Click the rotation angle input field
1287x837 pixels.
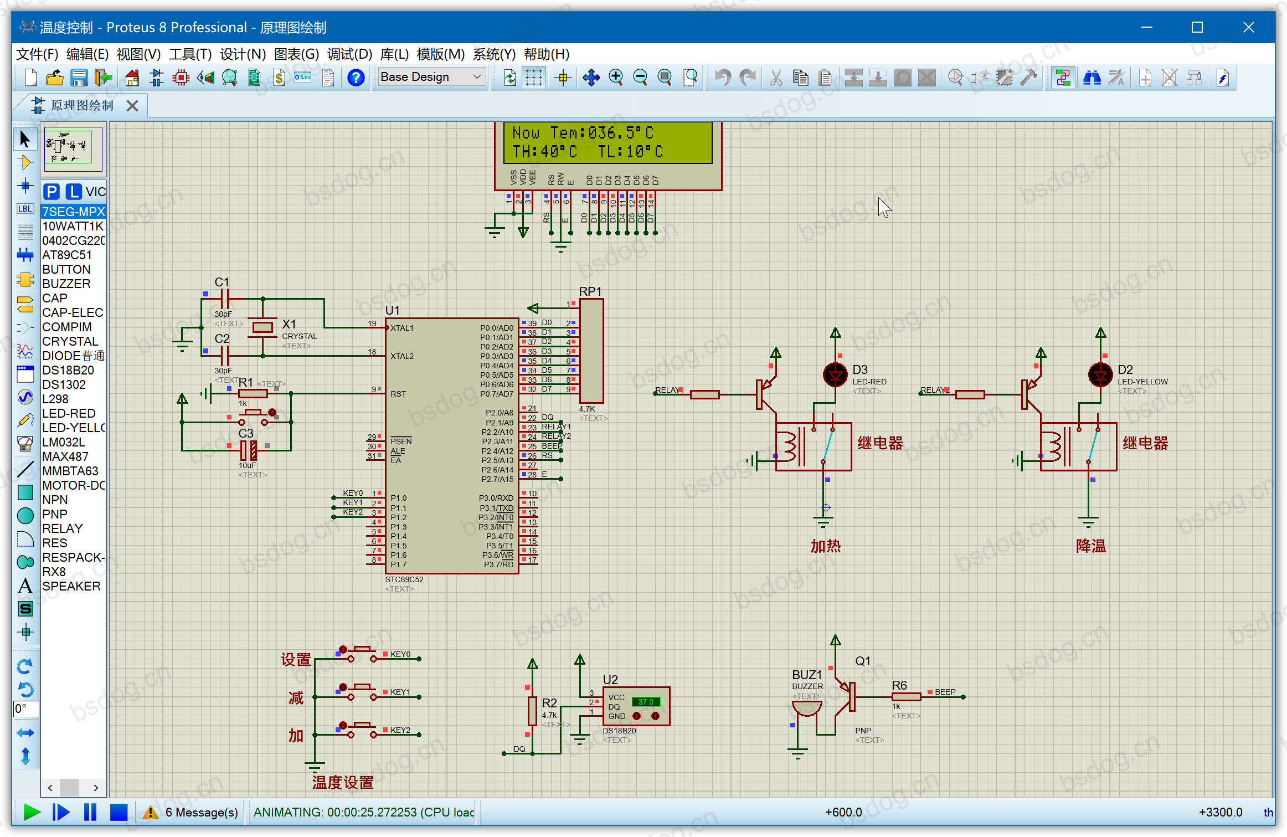[25, 708]
